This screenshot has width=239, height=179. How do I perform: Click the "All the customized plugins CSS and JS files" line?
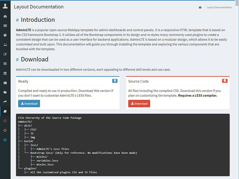pos(64,172)
